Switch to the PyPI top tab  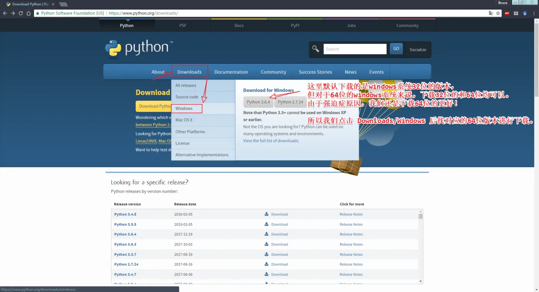point(295,25)
